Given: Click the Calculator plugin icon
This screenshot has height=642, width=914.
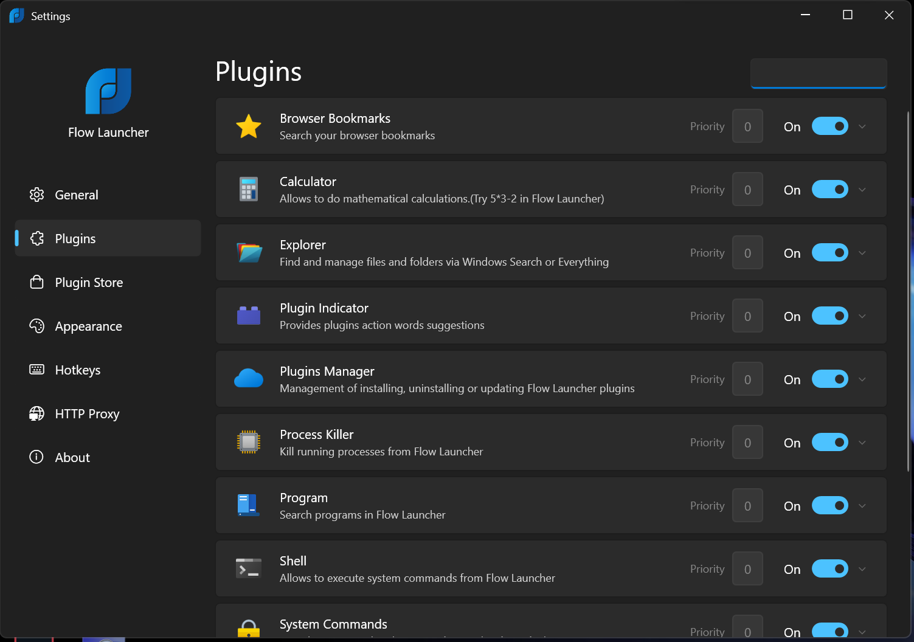Looking at the screenshot, I should pos(249,189).
